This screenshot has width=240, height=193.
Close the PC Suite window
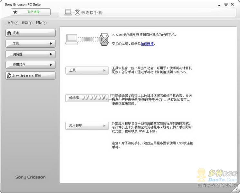coord(232,5)
